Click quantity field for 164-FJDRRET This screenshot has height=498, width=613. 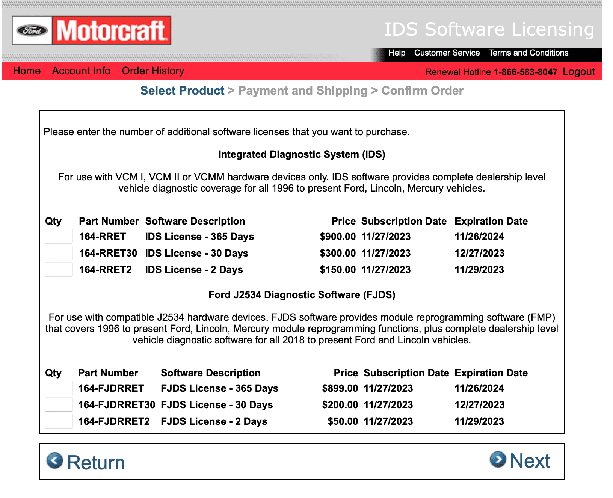point(59,388)
